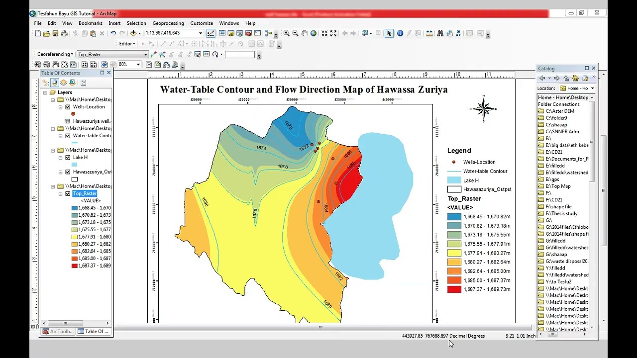Open the Windows menu
This screenshot has width=637, height=358.
pos(229,23)
